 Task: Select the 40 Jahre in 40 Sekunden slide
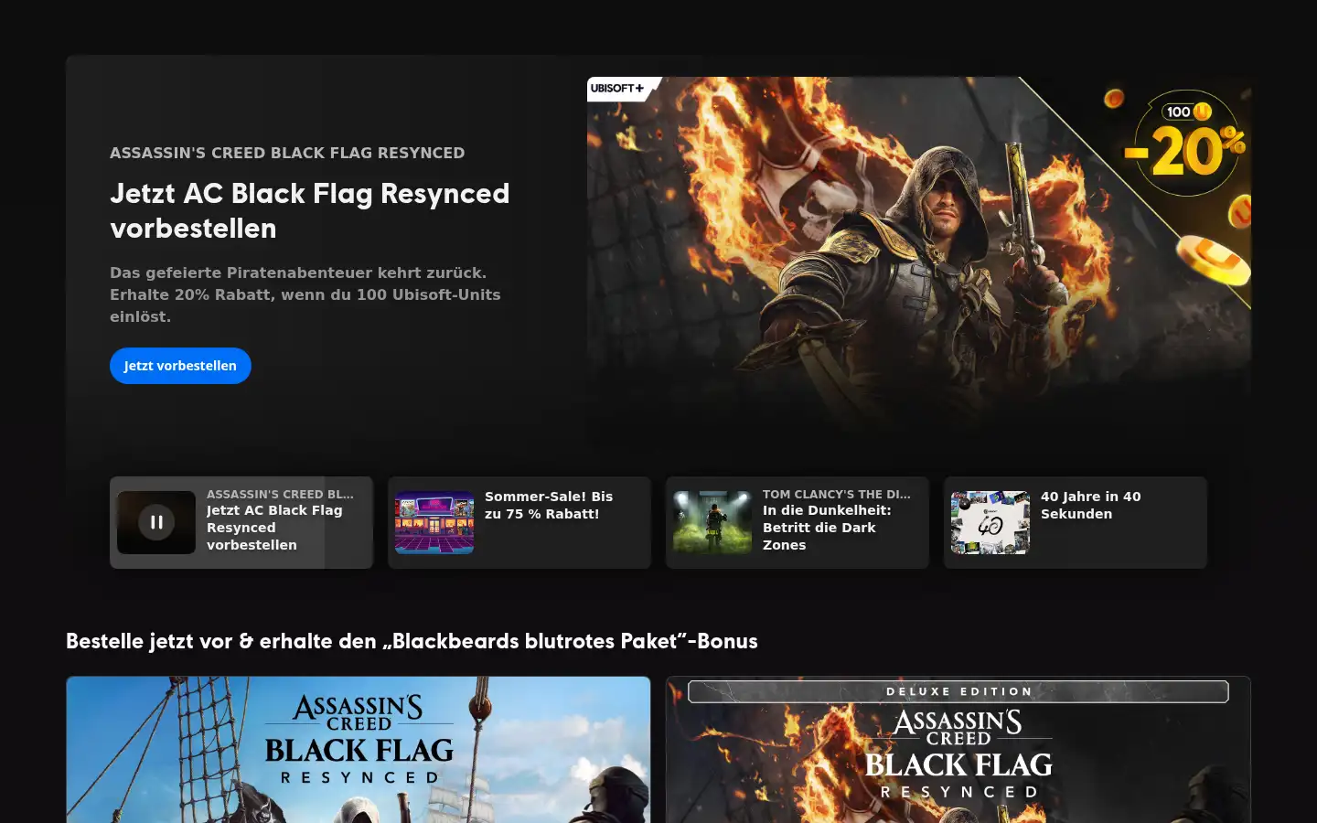click(1076, 522)
